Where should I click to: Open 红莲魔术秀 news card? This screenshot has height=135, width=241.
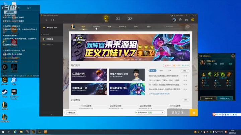tap(89, 75)
